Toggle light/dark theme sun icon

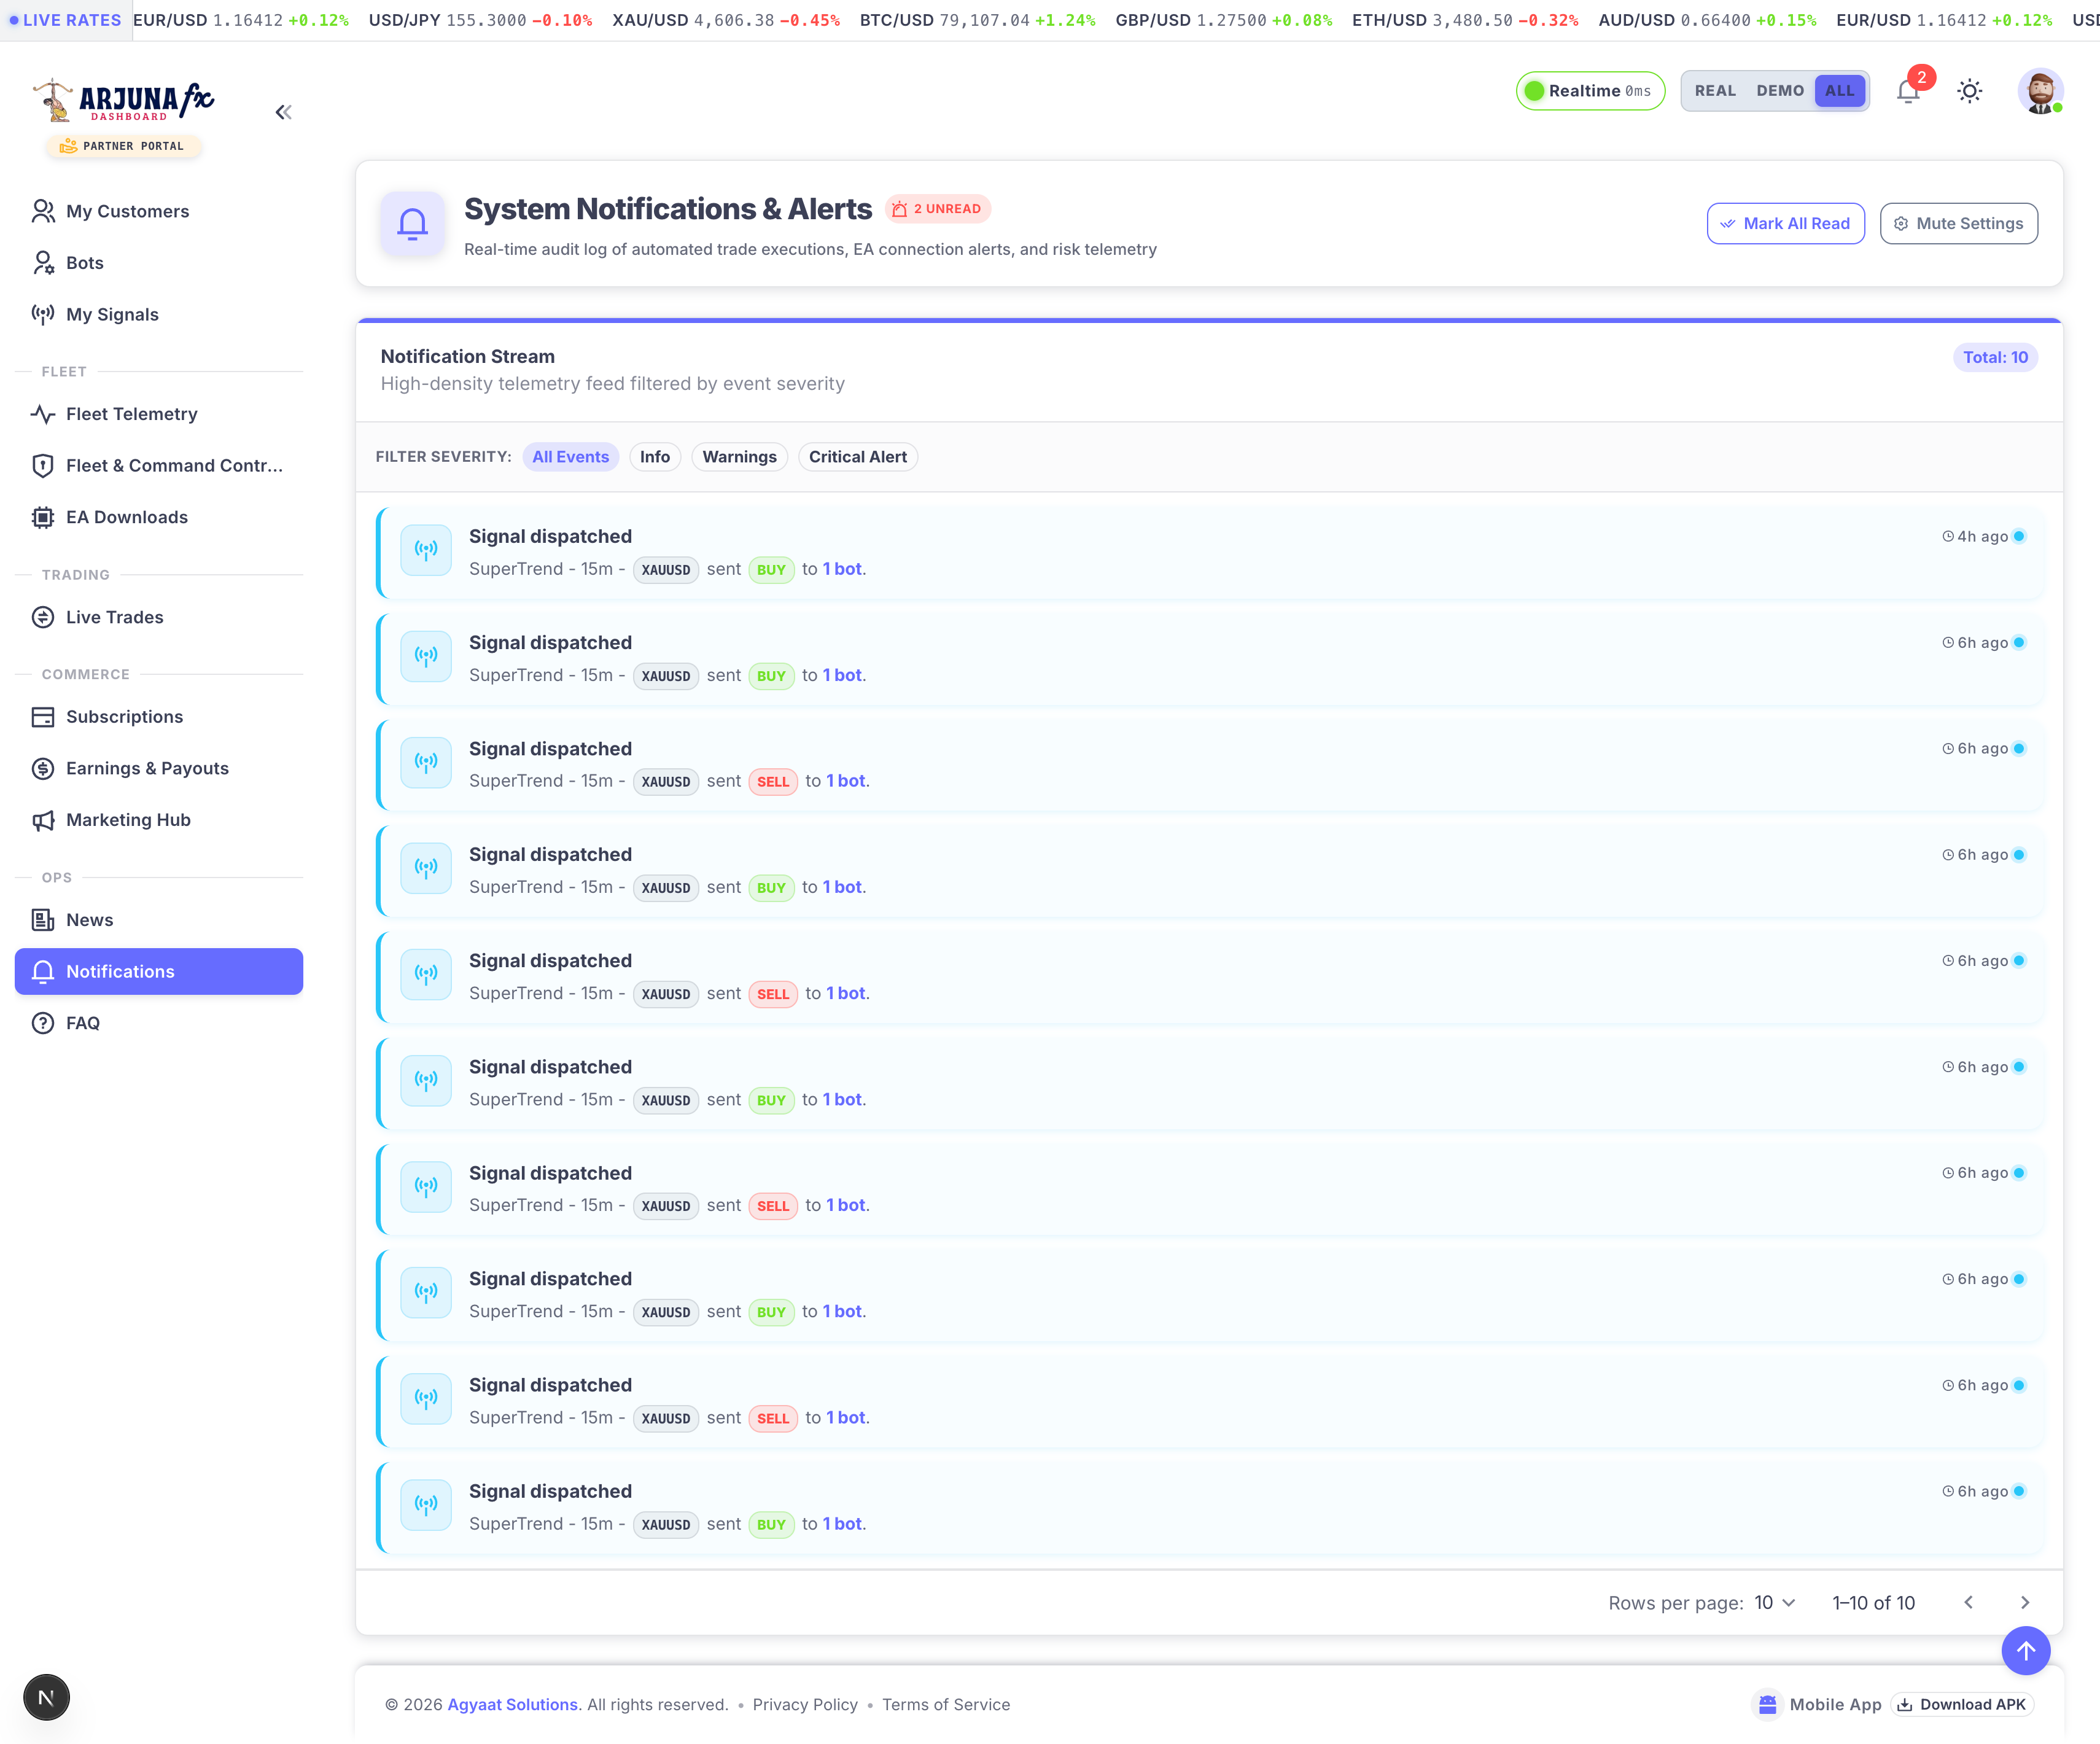point(1969,91)
